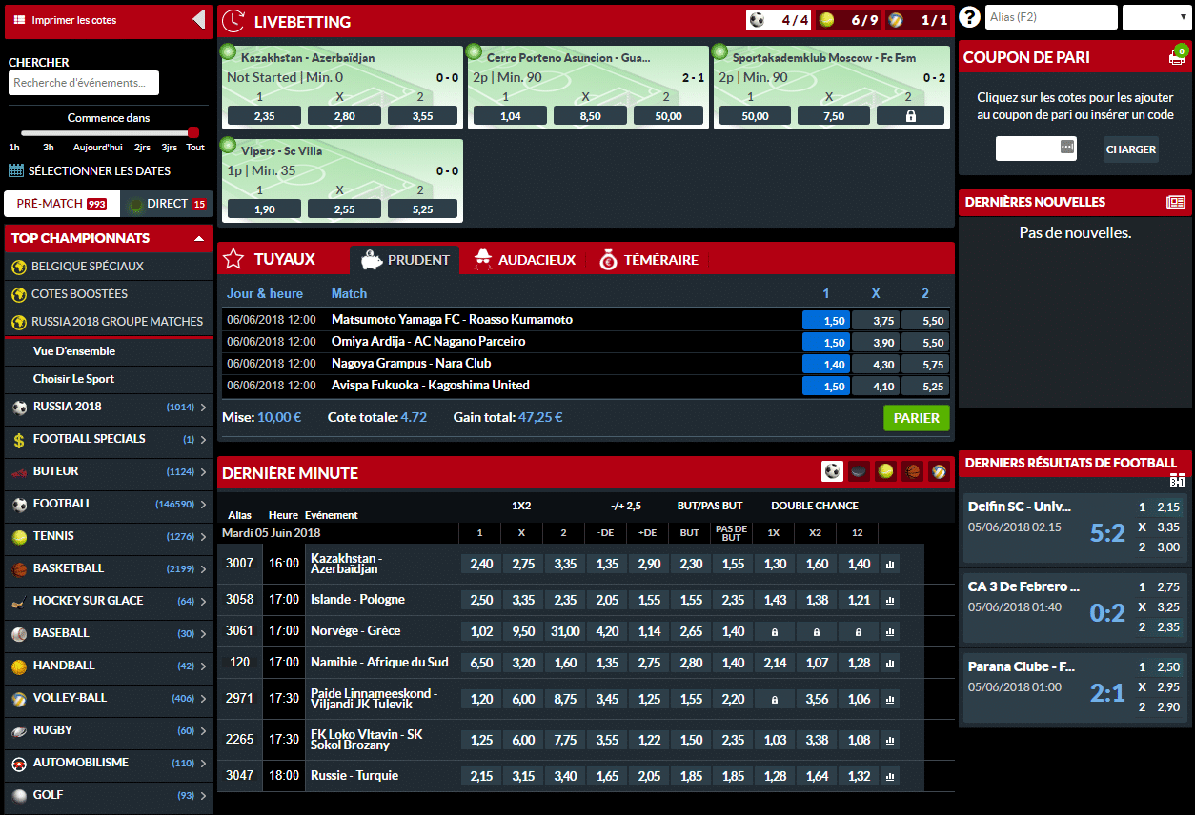
Task: Select football icon in Dernière Minute
Action: point(833,471)
